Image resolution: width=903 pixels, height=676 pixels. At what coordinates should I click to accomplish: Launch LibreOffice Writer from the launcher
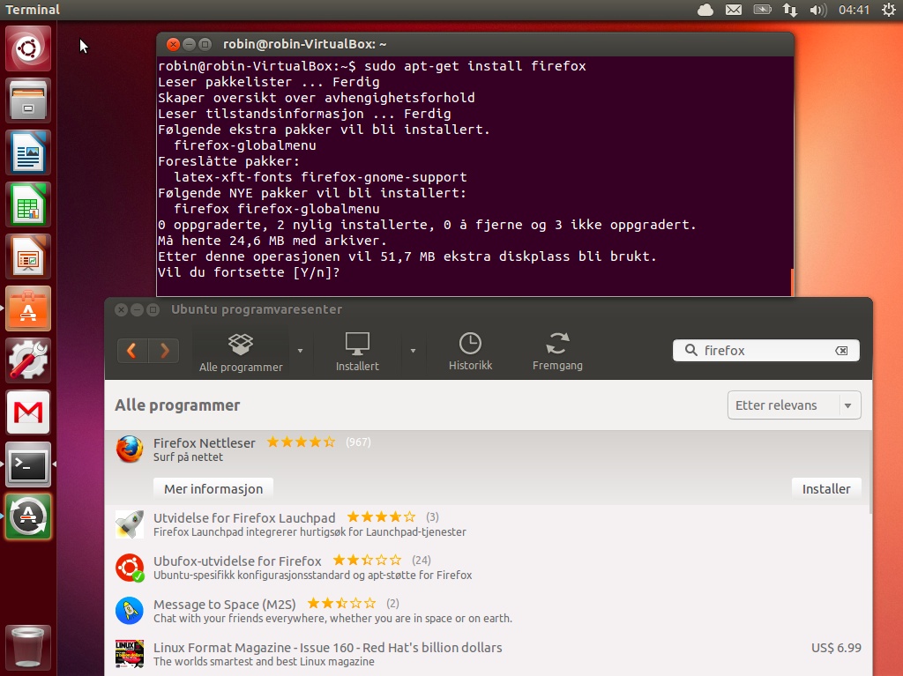point(28,152)
